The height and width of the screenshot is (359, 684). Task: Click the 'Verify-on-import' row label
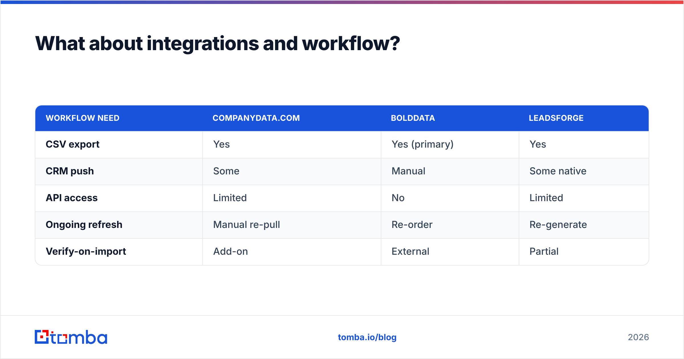click(x=86, y=251)
